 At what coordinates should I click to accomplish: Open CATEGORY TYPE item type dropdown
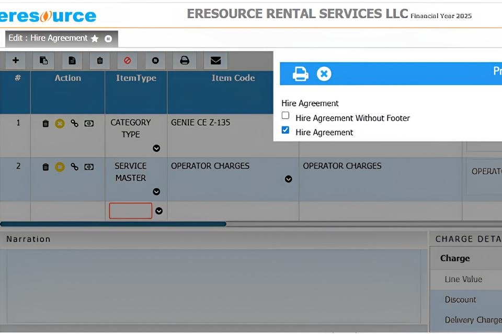(x=156, y=148)
